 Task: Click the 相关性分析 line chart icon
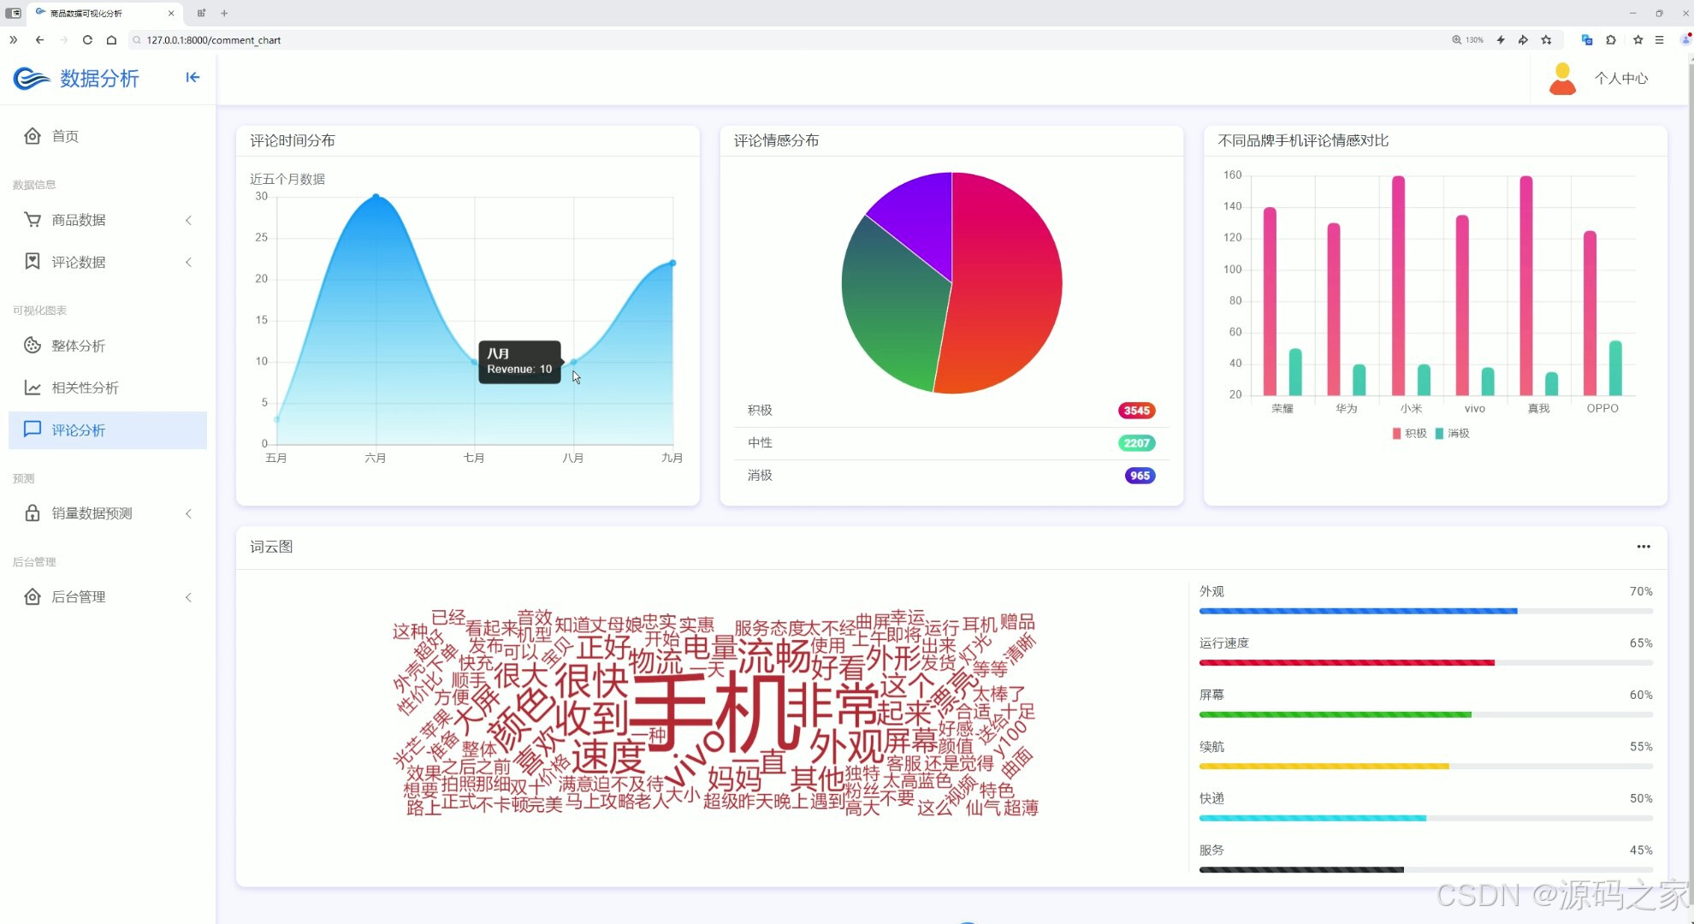pyautogui.click(x=33, y=388)
